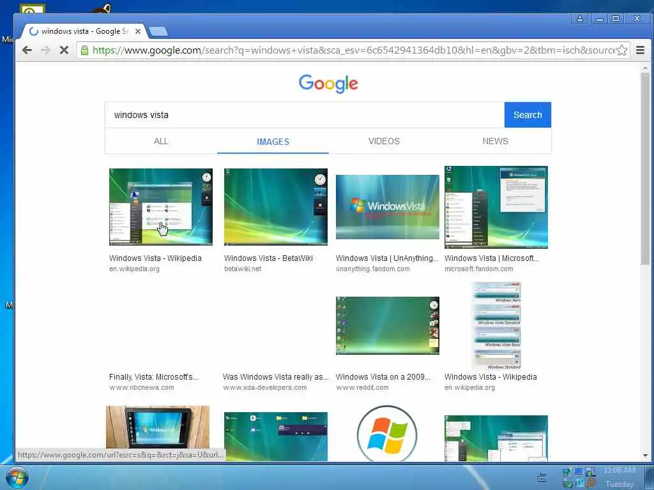
Task: Open a new tab button
Action: coord(158,31)
